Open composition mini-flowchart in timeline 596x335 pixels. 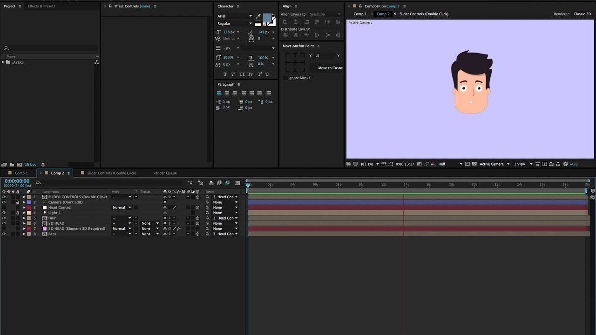pos(190,183)
